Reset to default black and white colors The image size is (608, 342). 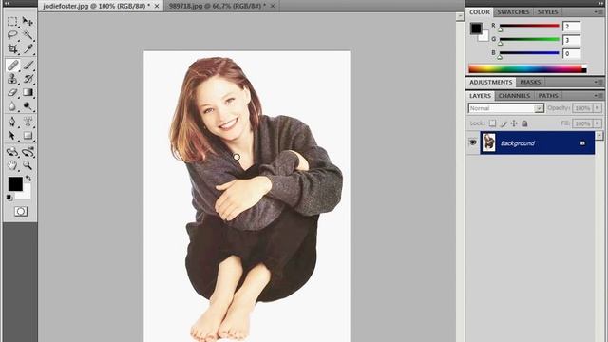(x=9, y=198)
